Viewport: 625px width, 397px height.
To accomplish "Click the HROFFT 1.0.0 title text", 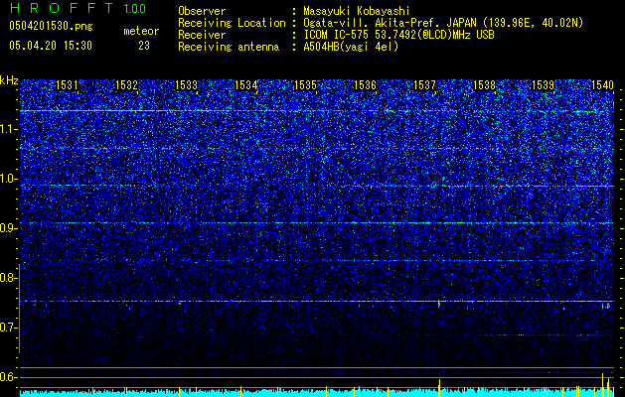I will point(78,8).
